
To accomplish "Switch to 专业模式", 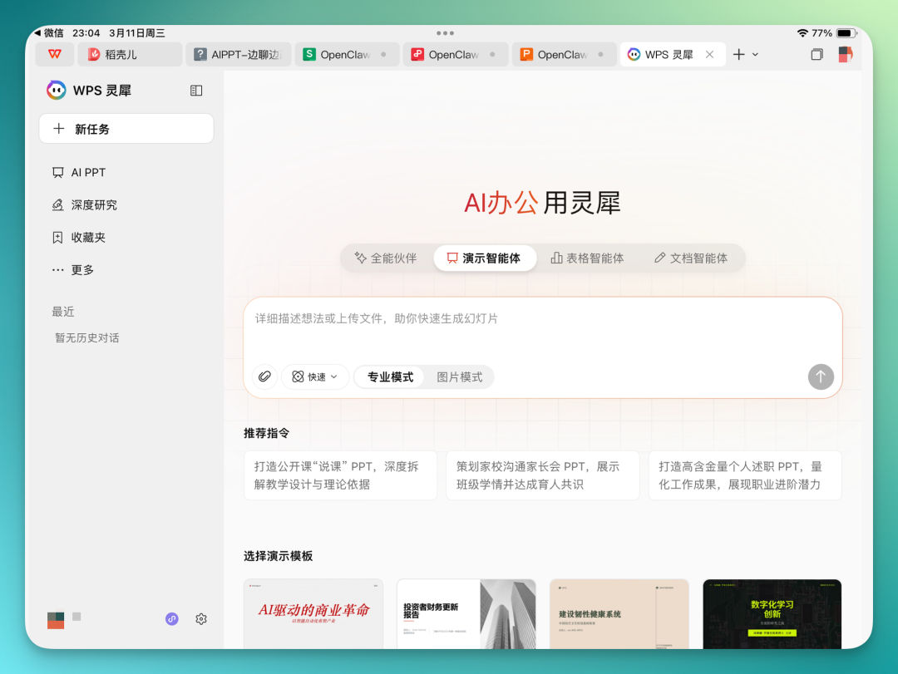I will [390, 376].
